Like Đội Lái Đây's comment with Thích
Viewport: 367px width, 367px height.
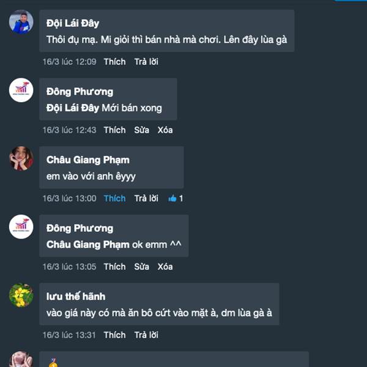[115, 62]
